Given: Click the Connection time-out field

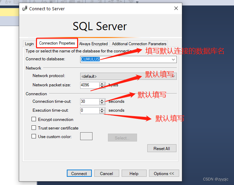Looking at the screenshot, I should click(90, 102).
